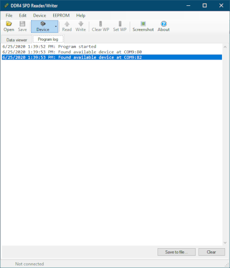Select the 'Program started' log line
Viewport: 230px width, 268px height.
click(x=112, y=47)
